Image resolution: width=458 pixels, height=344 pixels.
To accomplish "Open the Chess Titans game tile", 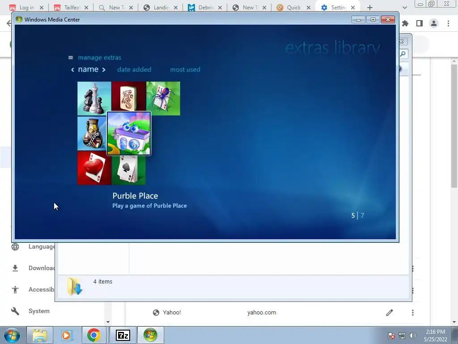I will (x=94, y=98).
